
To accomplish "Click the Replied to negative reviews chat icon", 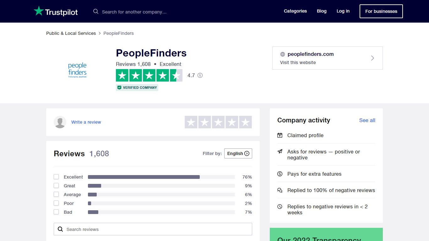I will (x=280, y=190).
